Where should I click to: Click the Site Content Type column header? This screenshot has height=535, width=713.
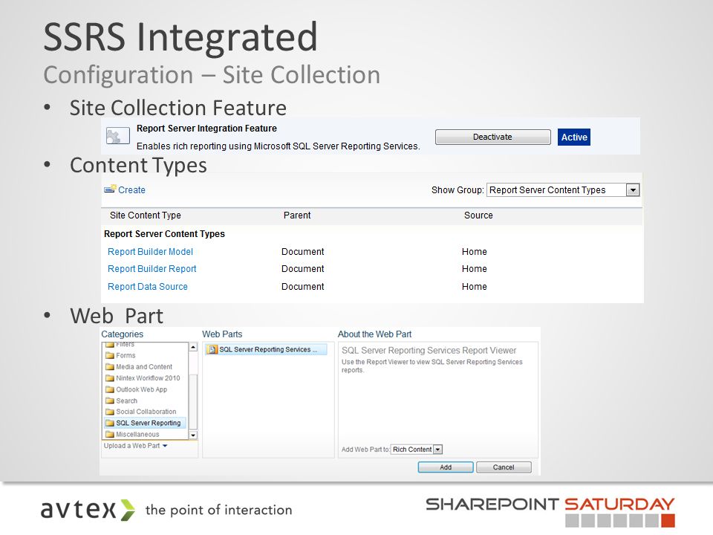(146, 215)
